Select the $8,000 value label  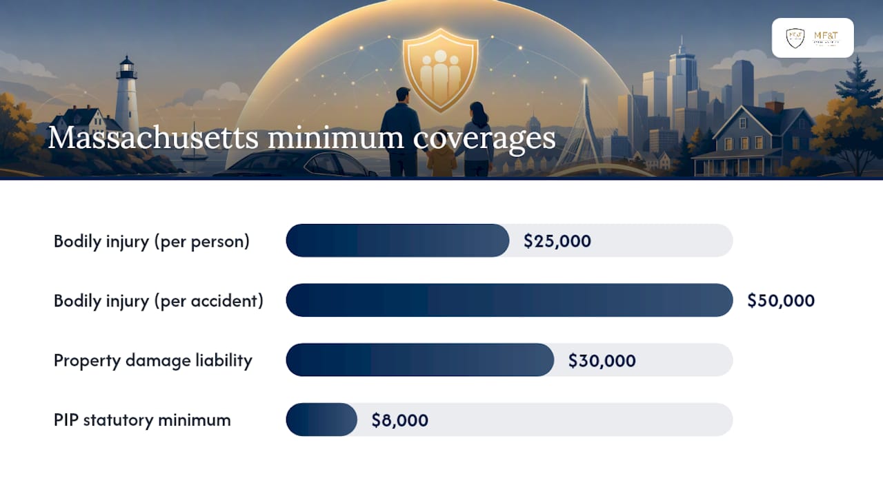click(x=400, y=420)
